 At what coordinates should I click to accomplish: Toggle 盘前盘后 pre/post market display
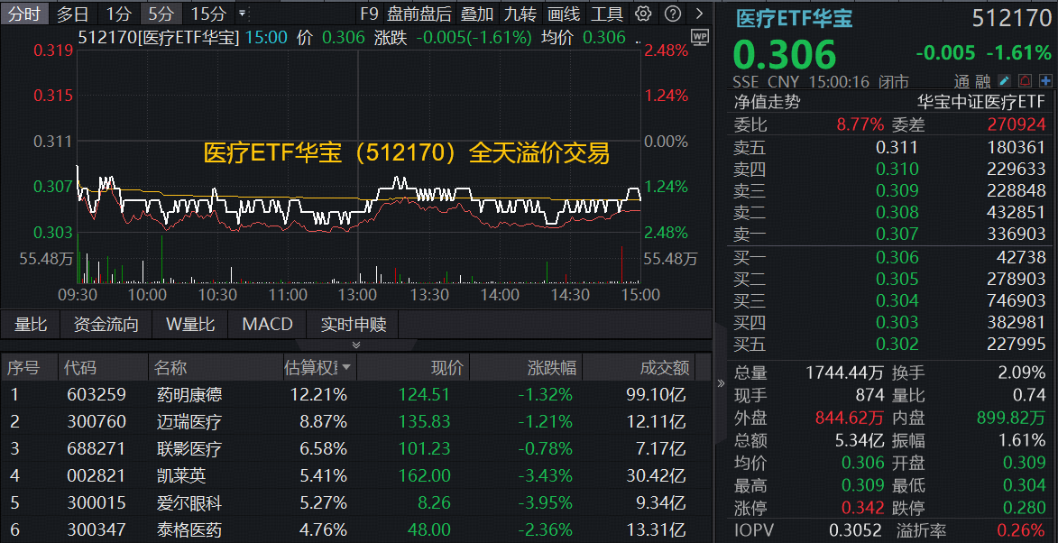[419, 14]
